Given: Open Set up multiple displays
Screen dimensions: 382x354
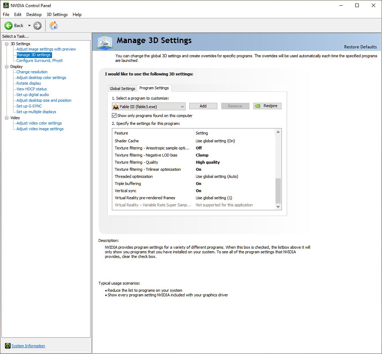Looking at the screenshot, I should [x=36, y=112].
